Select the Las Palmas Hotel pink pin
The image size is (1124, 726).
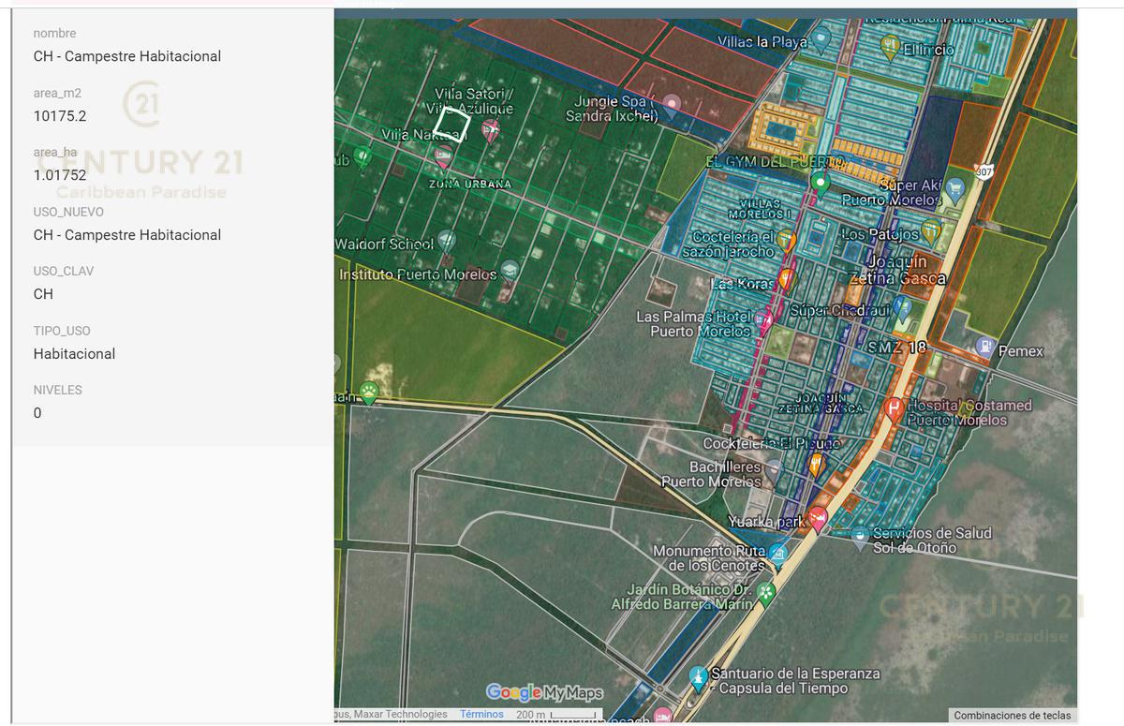coord(764,323)
